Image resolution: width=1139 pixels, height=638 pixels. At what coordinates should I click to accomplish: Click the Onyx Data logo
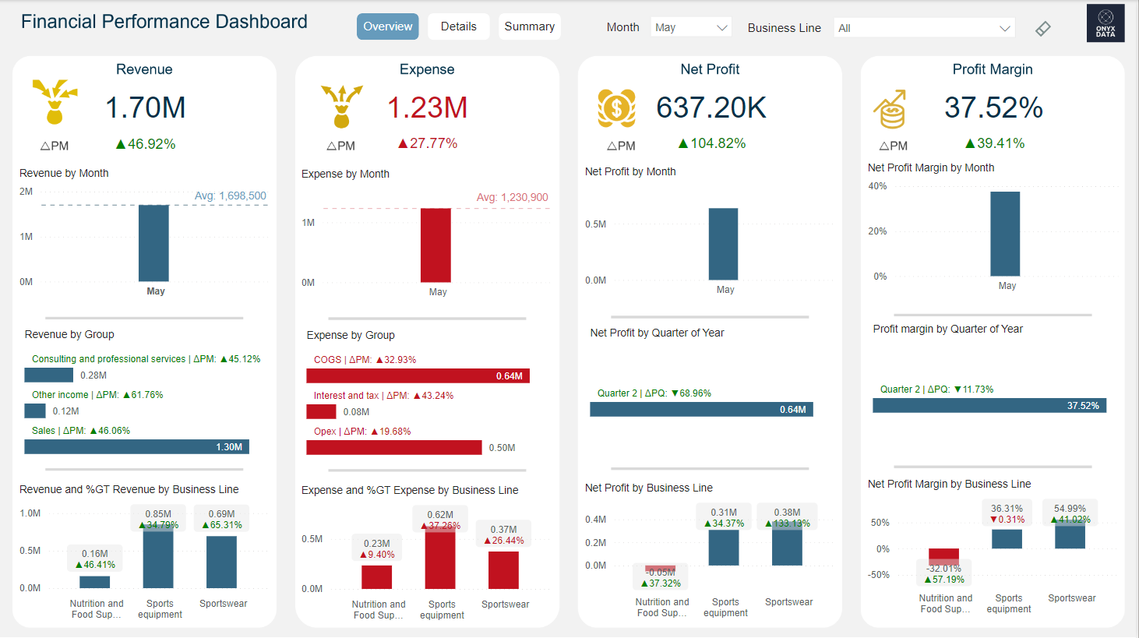(1105, 23)
